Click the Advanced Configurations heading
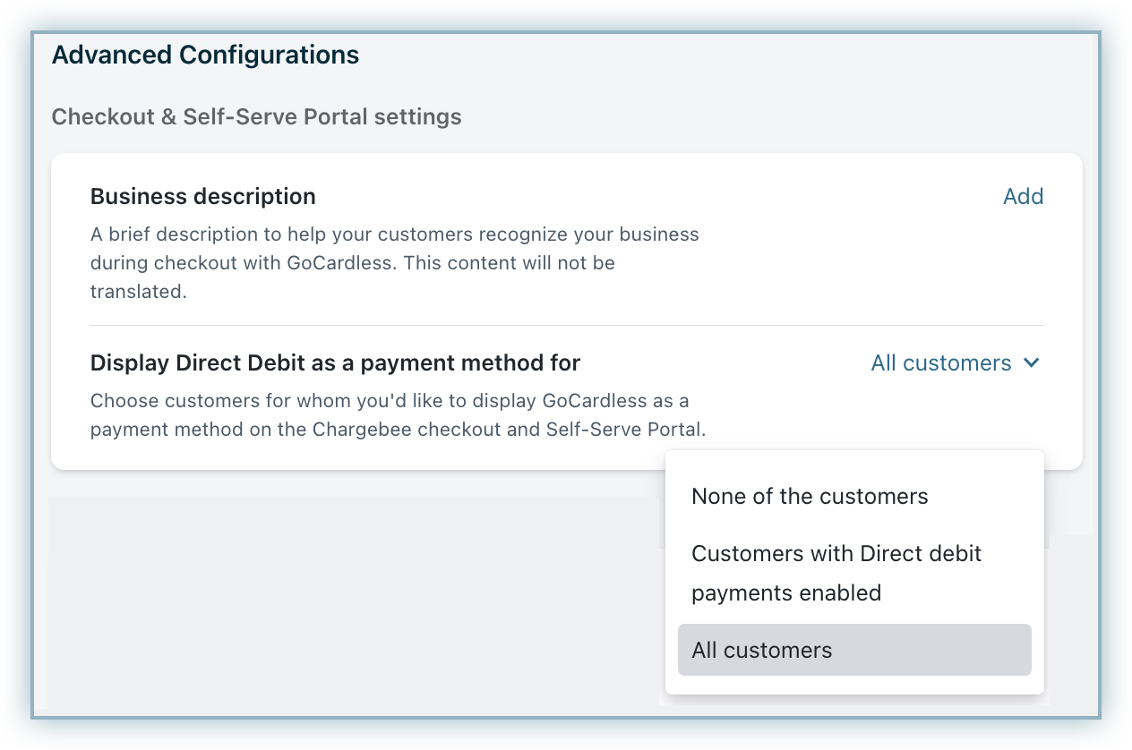The width and height of the screenshot is (1132, 750). point(205,55)
